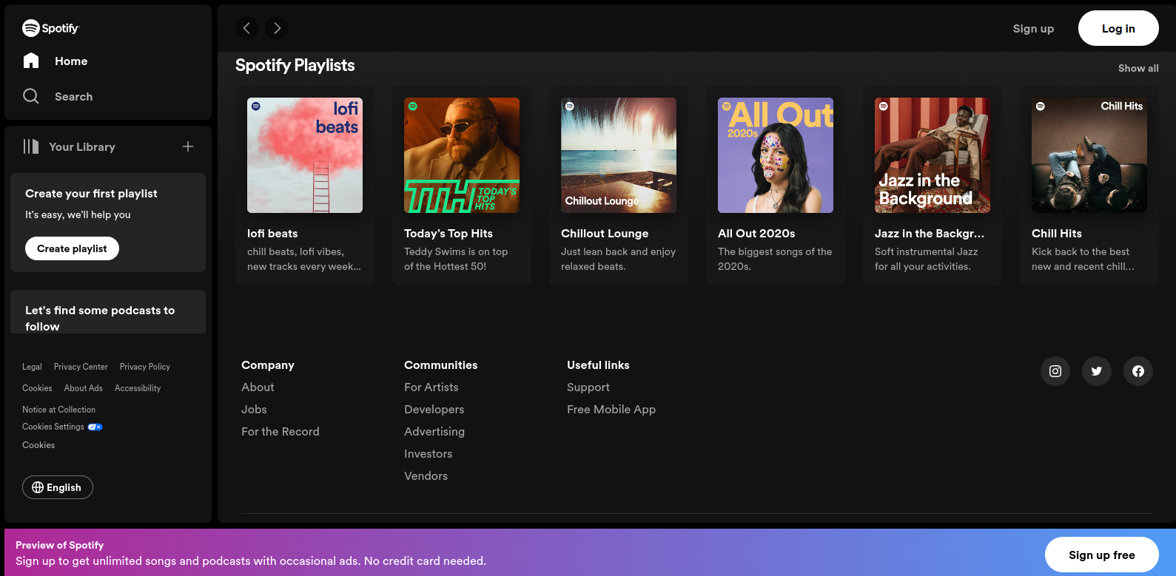Click the Search magnifier icon
This screenshot has width=1176, height=576.
click(x=31, y=96)
